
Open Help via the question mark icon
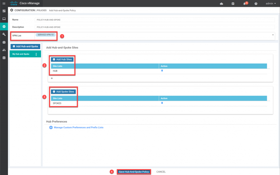click(x=255, y=4)
